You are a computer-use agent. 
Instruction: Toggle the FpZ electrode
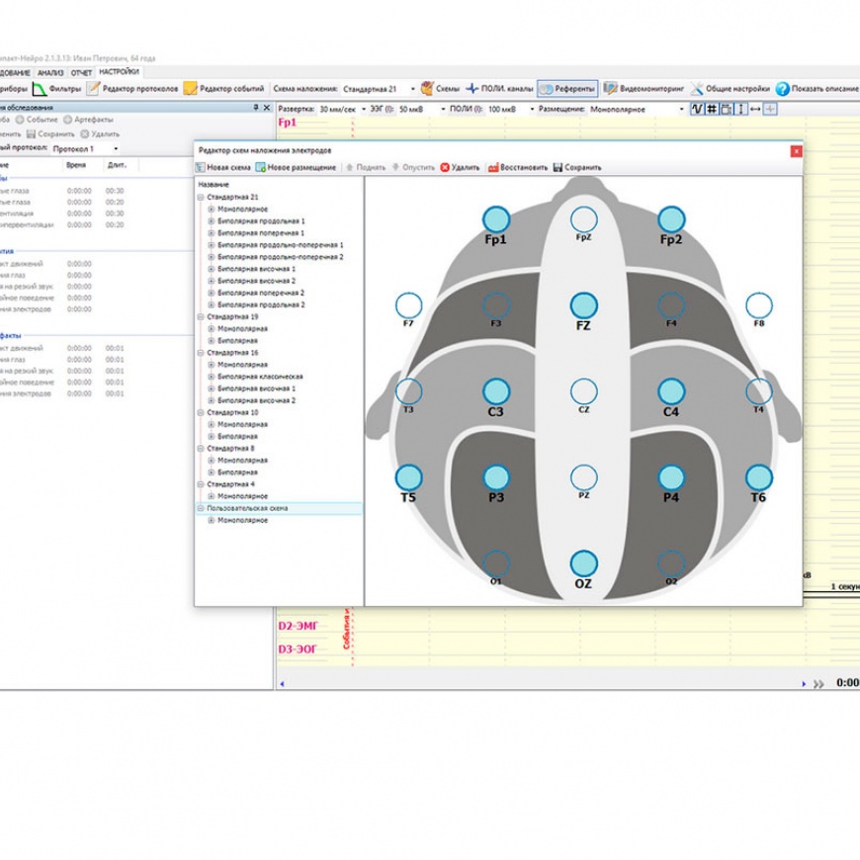point(583,219)
